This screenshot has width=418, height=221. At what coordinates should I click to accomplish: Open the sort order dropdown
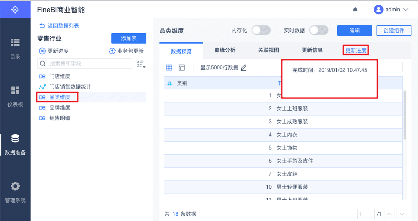141,64
